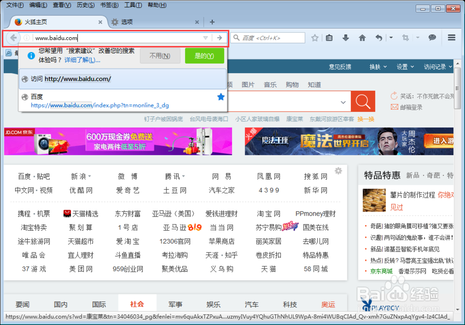Click the 邮箱登录 envelope icon

[x=394, y=107]
